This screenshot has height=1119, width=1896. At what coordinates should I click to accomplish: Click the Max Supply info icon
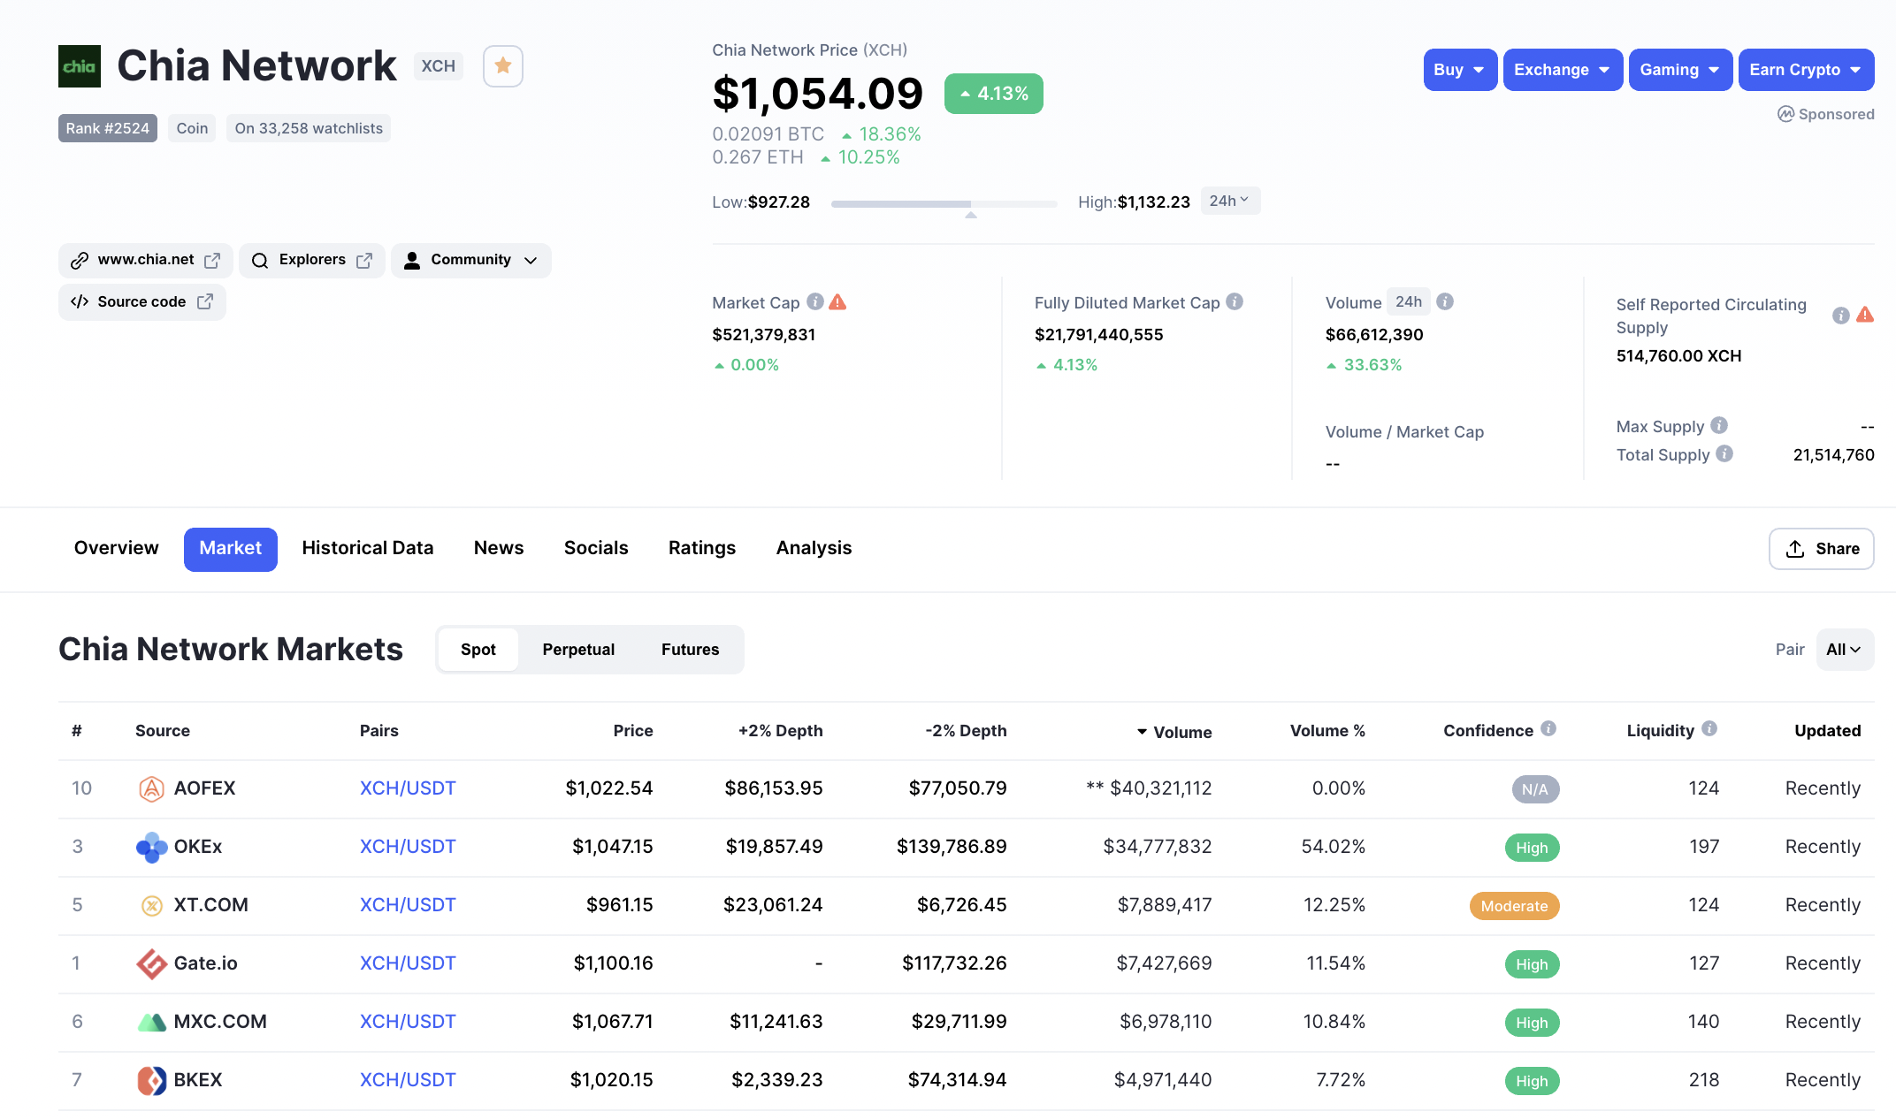pyautogui.click(x=1718, y=426)
